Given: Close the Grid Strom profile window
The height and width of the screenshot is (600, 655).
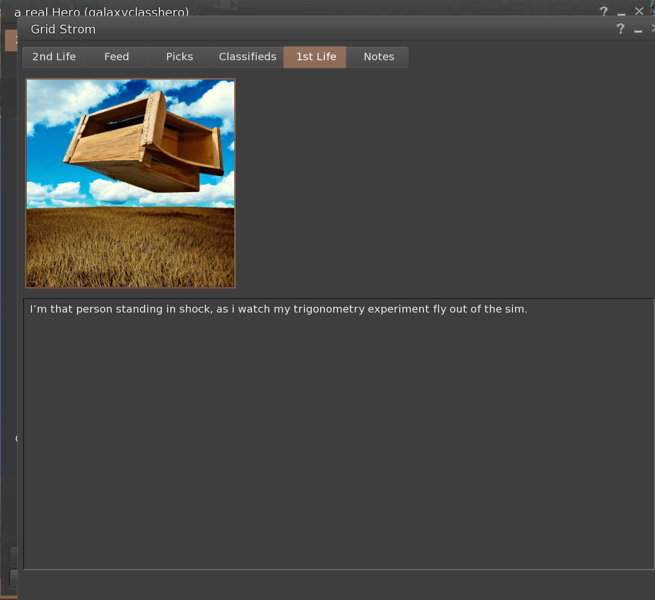Looking at the screenshot, I should (x=653, y=28).
